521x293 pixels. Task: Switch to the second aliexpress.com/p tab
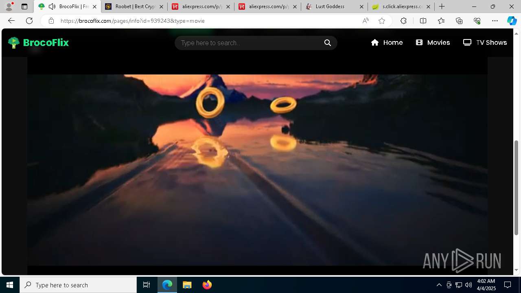(267, 7)
